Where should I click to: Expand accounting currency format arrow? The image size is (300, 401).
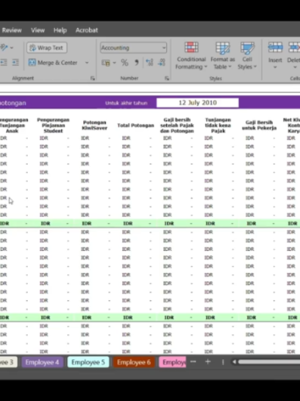point(114,63)
